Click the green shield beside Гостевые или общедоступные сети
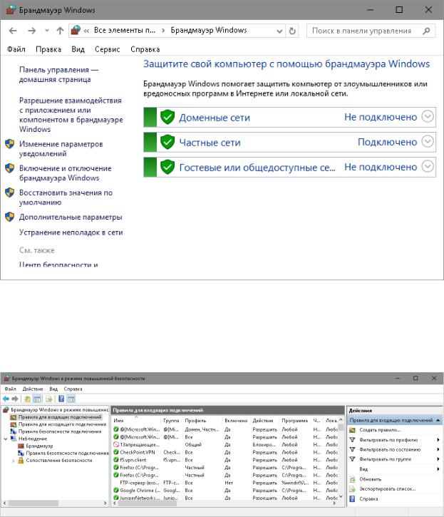 pyautogui.click(x=167, y=167)
